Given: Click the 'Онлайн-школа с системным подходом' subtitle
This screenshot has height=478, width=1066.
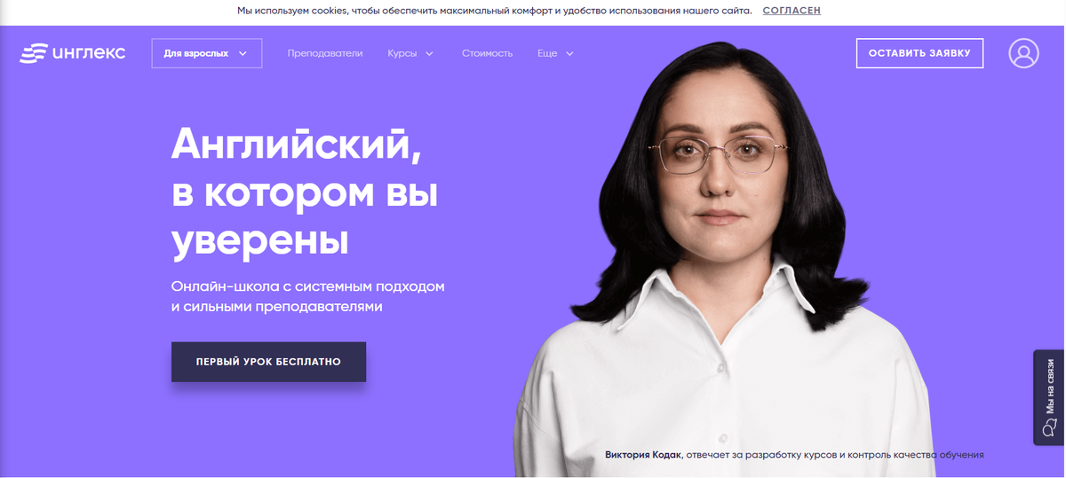Looking at the screenshot, I should coord(307,286).
